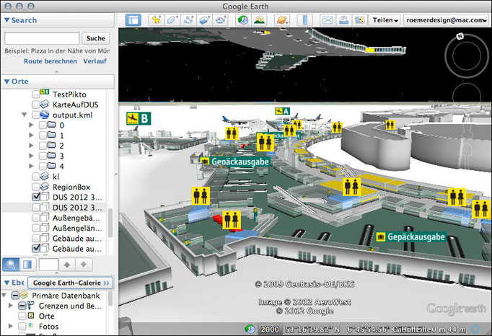Image resolution: width=492 pixels, height=336 pixels.
Task: Click the field next to the arrows
Action: click(x=48, y=265)
